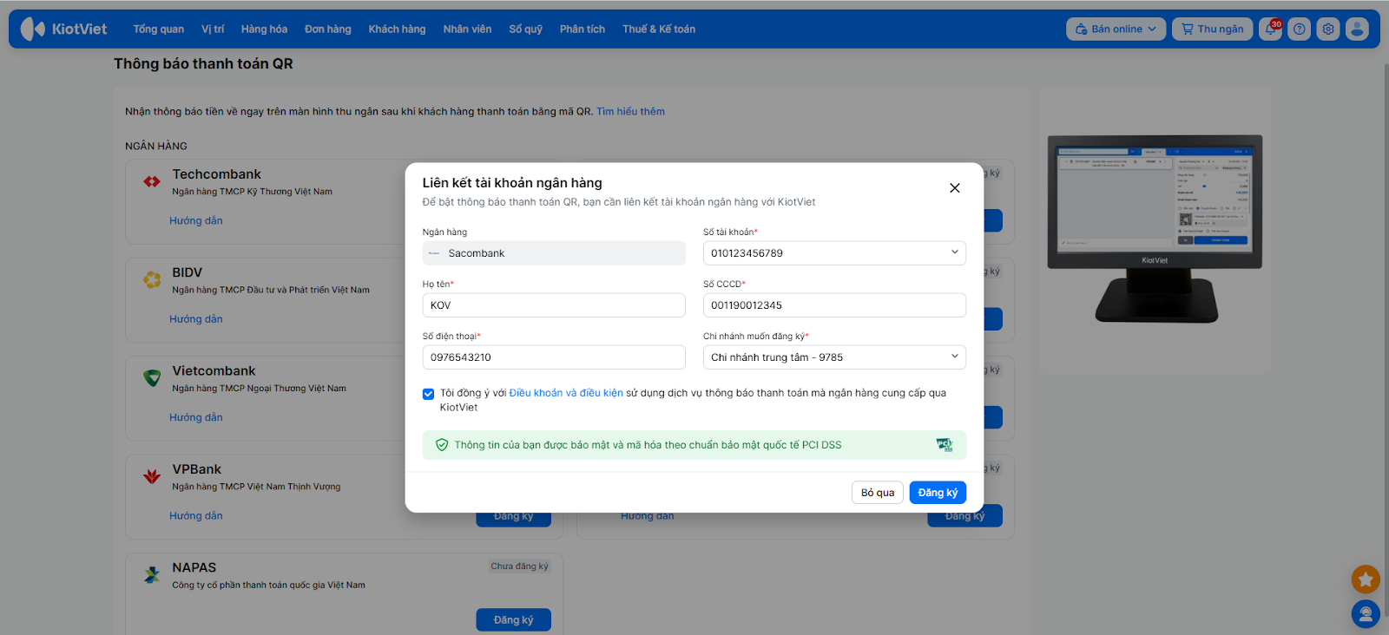Click the orange star floating button
This screenshot has width=1389, height=635.
coord(1366,579)
